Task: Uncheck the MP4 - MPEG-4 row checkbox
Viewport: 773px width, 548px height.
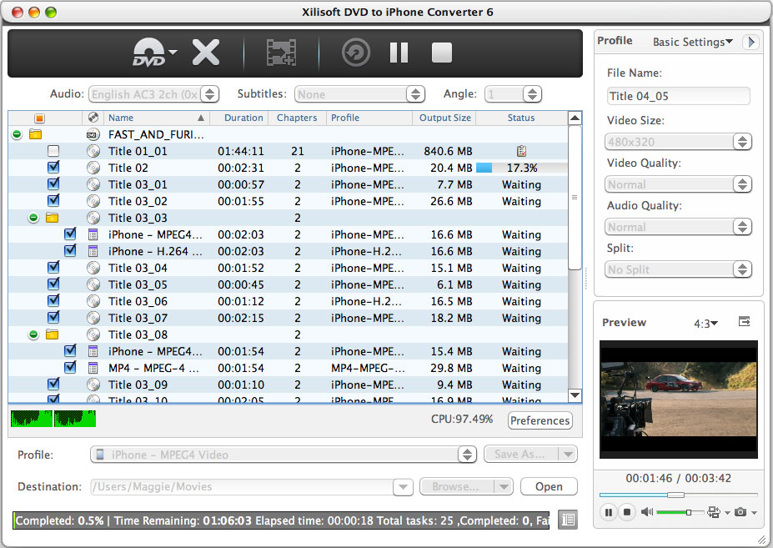Action: click(x=70, y=368)
